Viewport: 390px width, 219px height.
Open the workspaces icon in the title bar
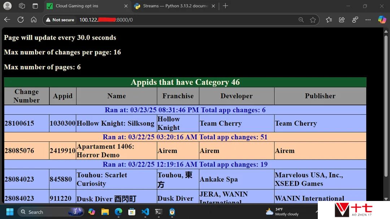(22, 6)
